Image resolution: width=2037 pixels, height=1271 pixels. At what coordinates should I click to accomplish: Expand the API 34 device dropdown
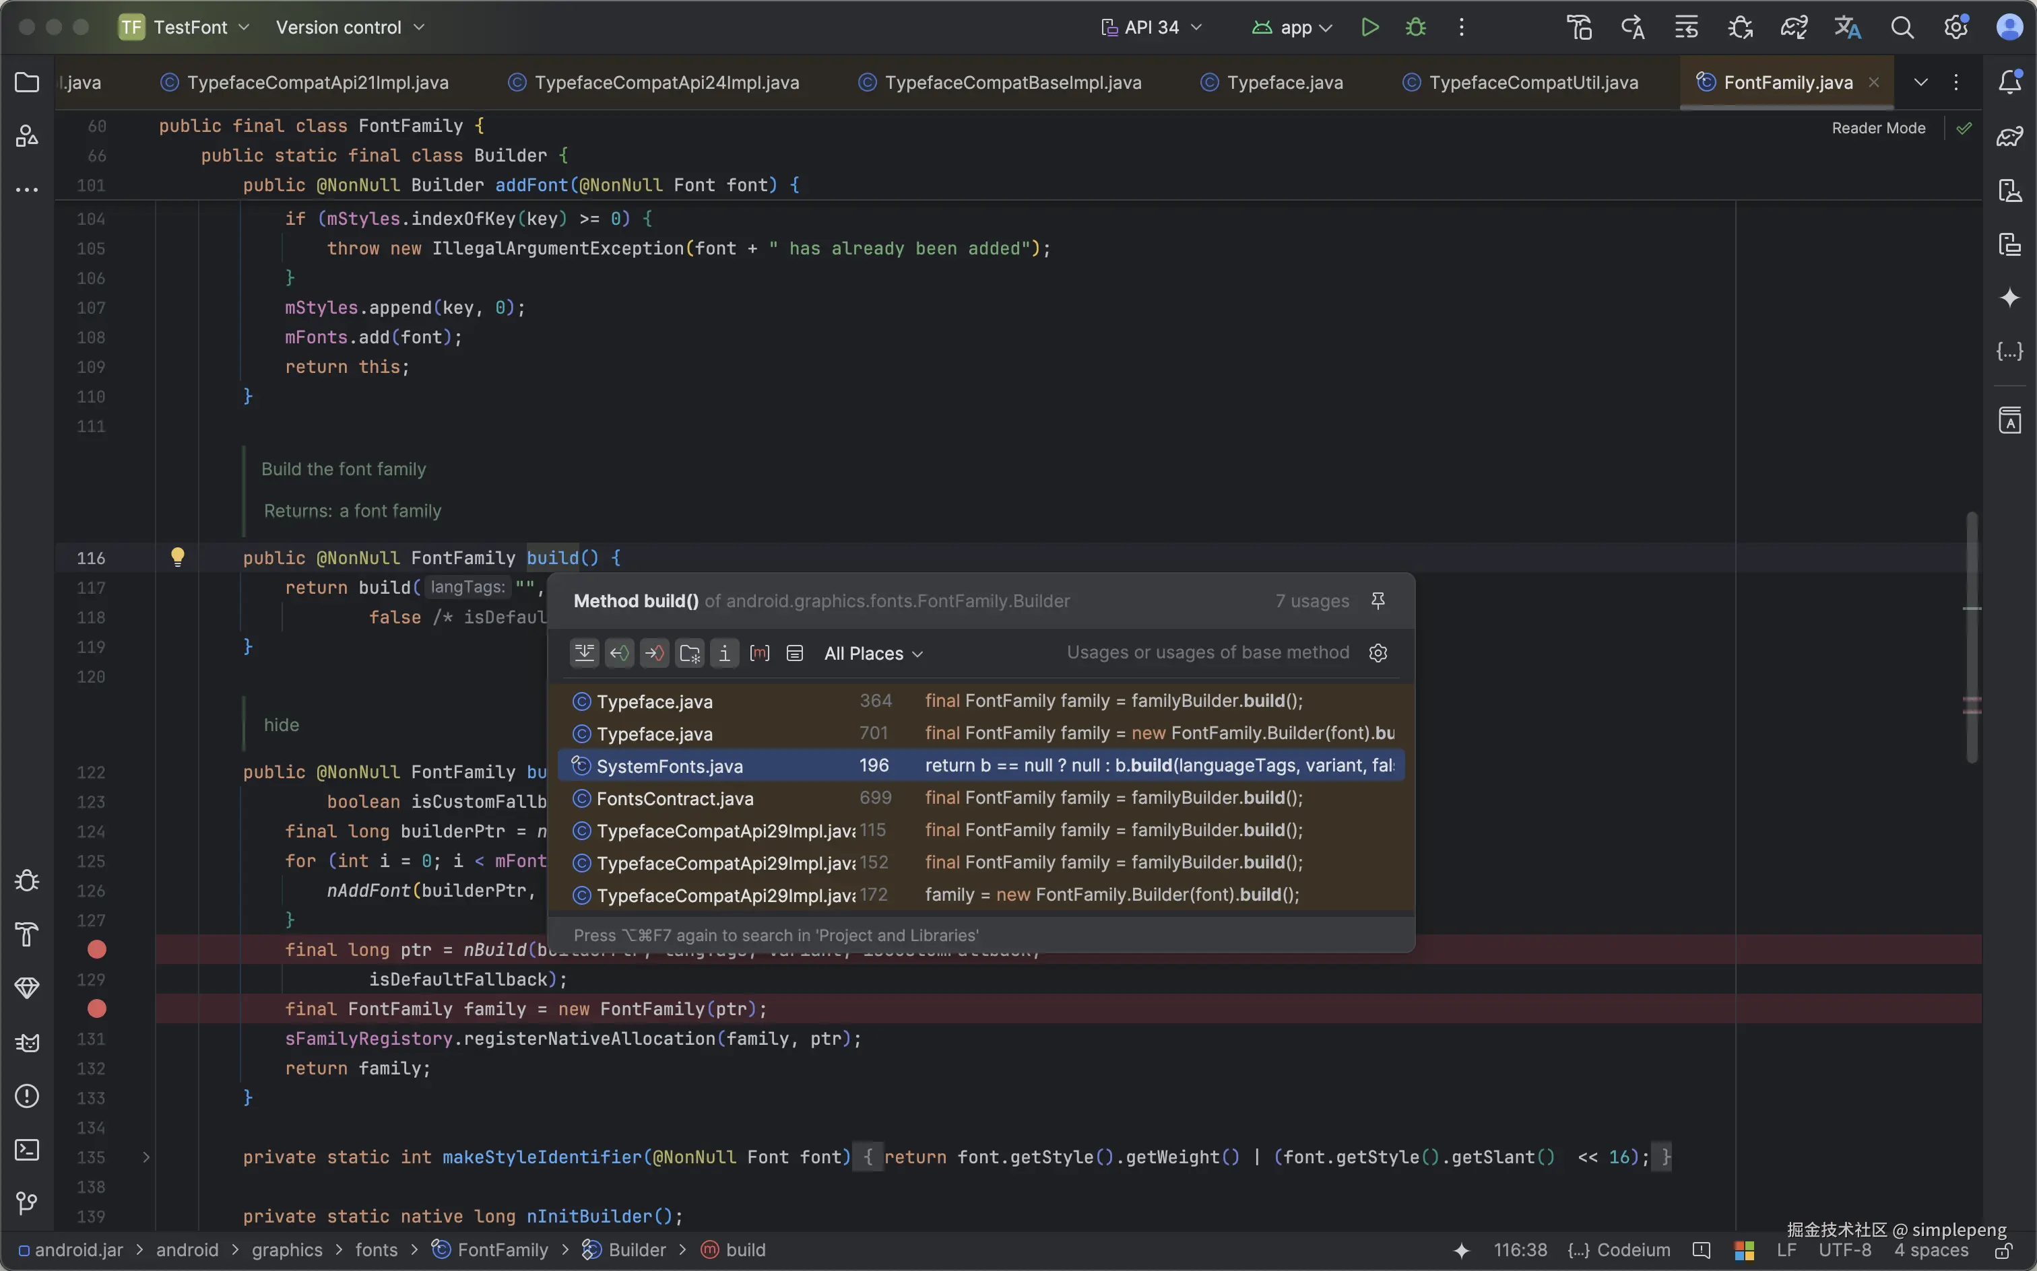pyautogui.click(x=1151, y=27)
